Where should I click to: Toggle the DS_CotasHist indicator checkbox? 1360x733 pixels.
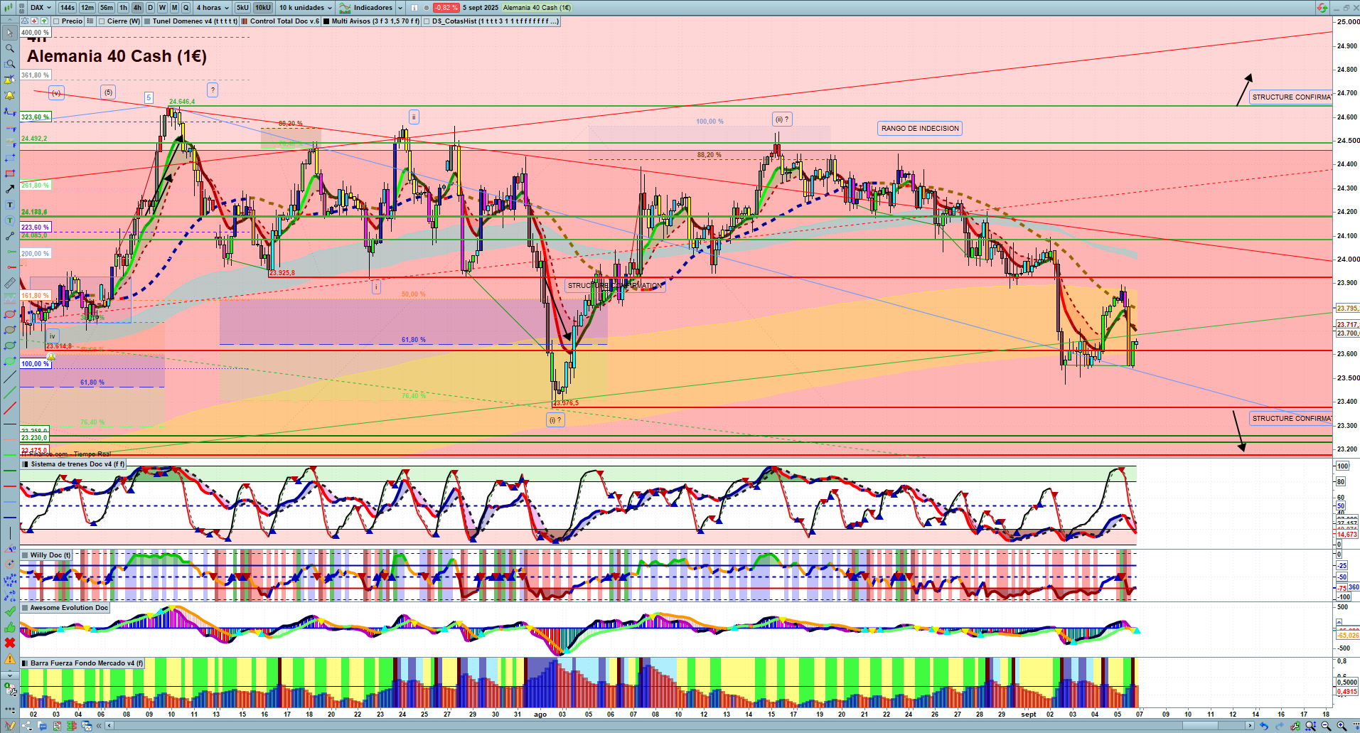tap(427, 21)
